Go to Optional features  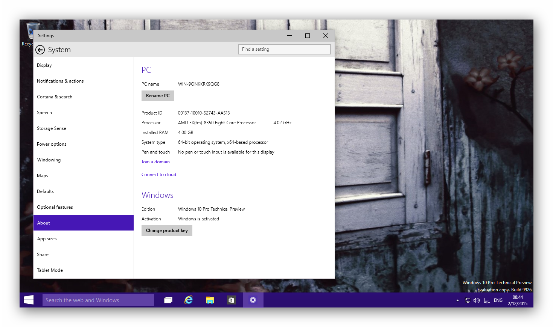pyautogui.click(x=84, y=207)
